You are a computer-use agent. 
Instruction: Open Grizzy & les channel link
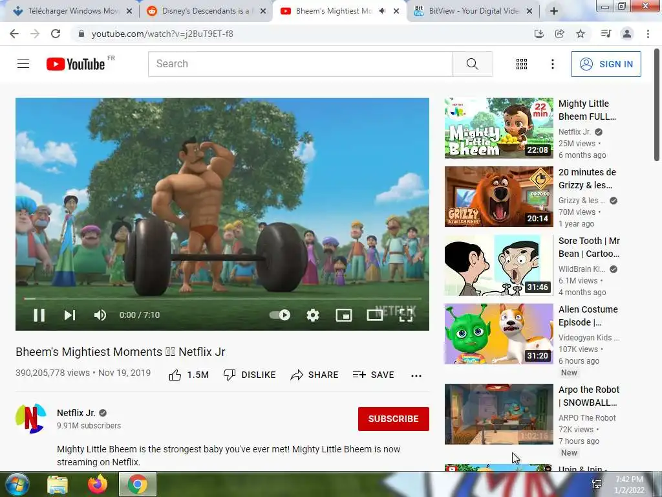(x=582, y=201)
